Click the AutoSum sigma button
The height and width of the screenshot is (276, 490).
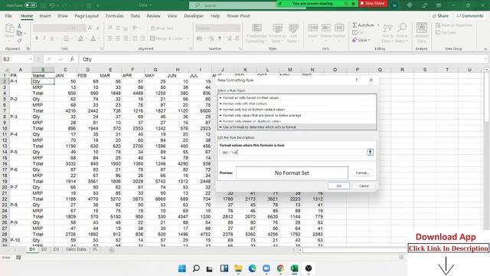(363, 25)
